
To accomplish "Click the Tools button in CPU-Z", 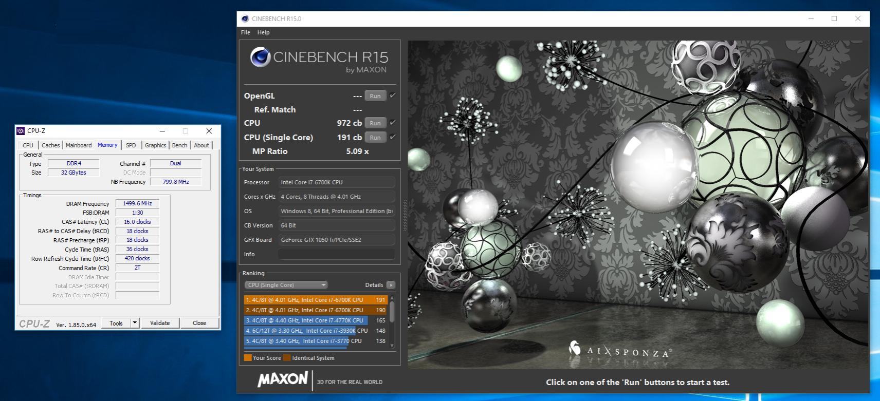I will tap(116, 323).
